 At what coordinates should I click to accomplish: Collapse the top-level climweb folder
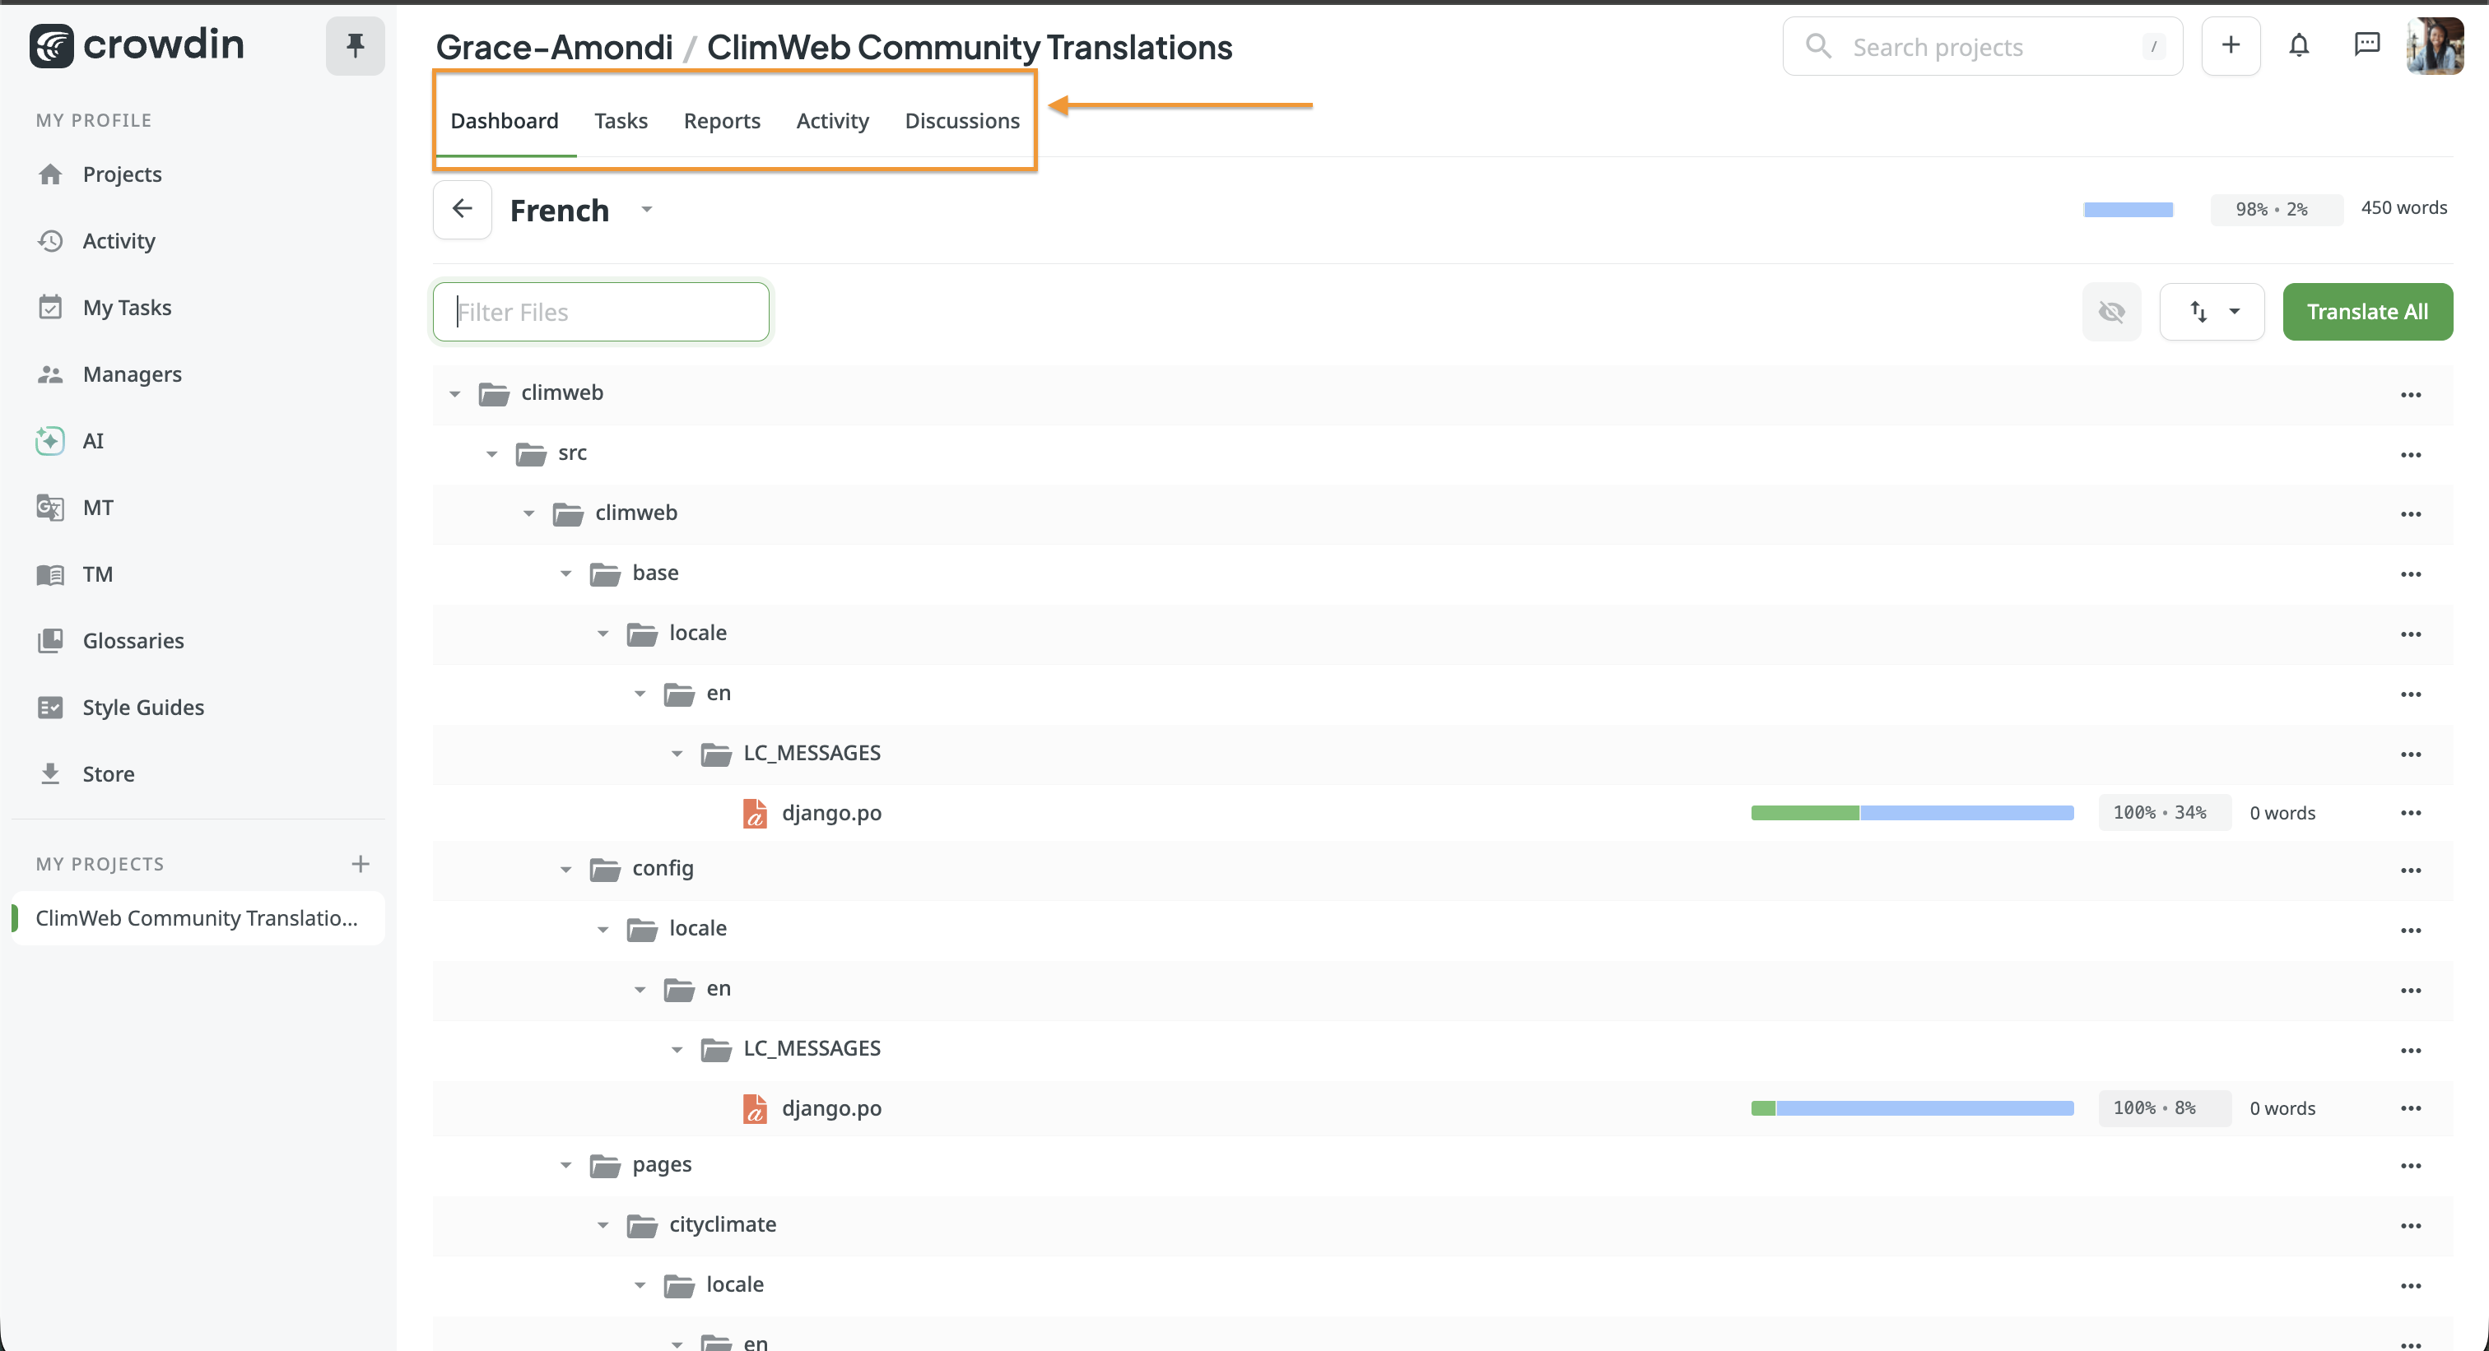pos(455,394)
